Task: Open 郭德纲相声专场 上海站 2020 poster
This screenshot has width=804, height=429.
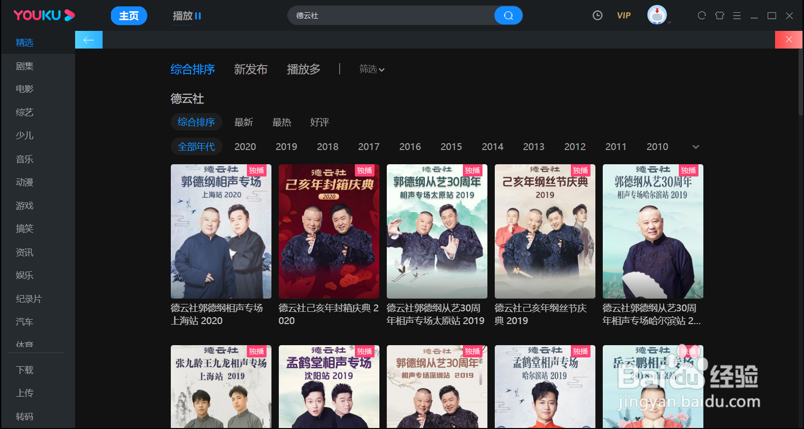Action: tap(221, 231)
